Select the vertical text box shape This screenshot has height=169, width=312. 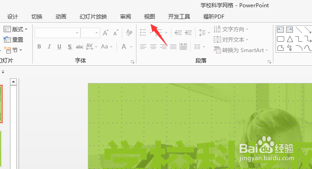coord(290,30)
